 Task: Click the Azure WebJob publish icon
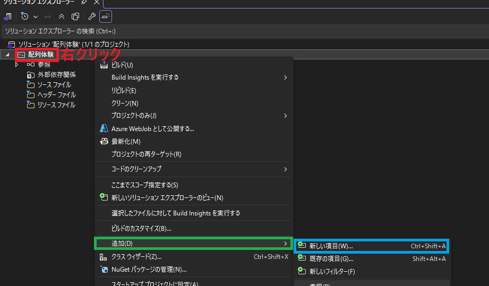(104, 128)
